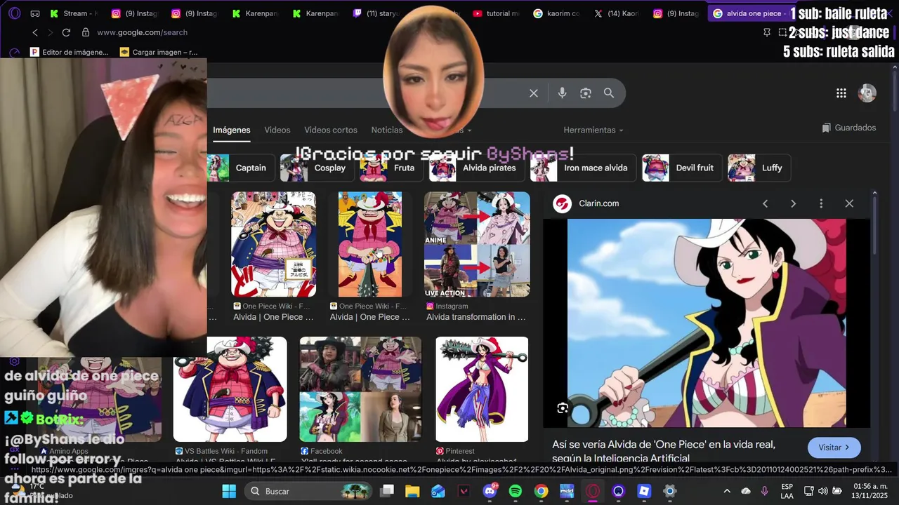
Task: Open Opera GX from the taskbar
Action: click(x=593, y=491)
